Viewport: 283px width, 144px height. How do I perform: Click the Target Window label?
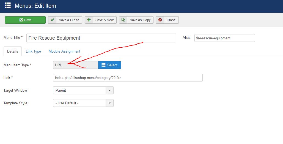15,90
